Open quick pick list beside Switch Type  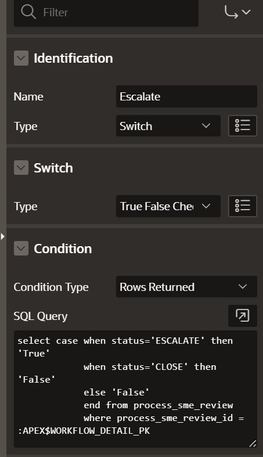[242, 206]
